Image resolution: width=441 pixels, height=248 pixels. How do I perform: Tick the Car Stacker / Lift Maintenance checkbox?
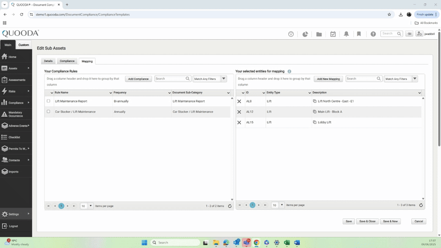tap(49, 112)
